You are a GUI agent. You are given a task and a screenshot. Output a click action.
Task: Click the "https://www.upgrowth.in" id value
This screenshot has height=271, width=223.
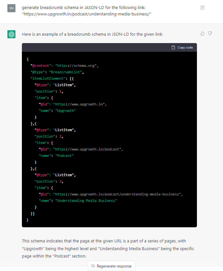pyautogui.click(x=79, y=104)
